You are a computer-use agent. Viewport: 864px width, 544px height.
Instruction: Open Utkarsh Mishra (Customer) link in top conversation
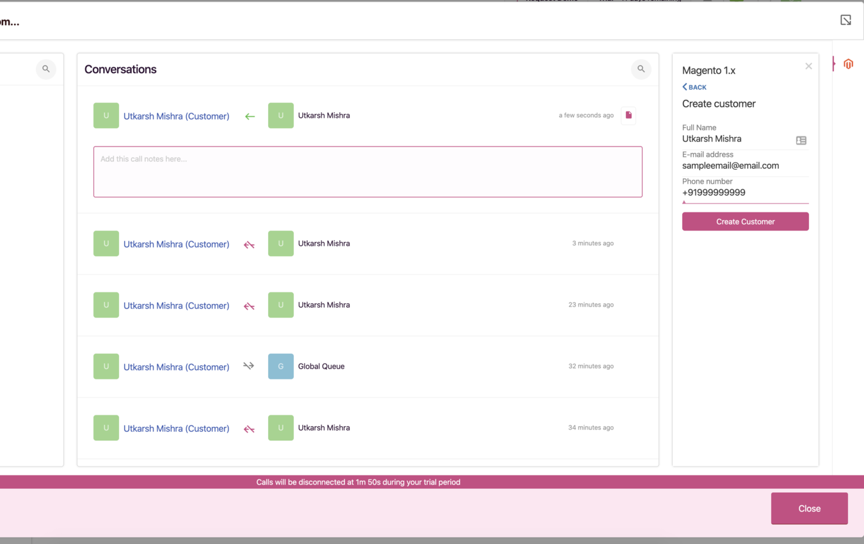pyautogui.click(x=176, y=116)
